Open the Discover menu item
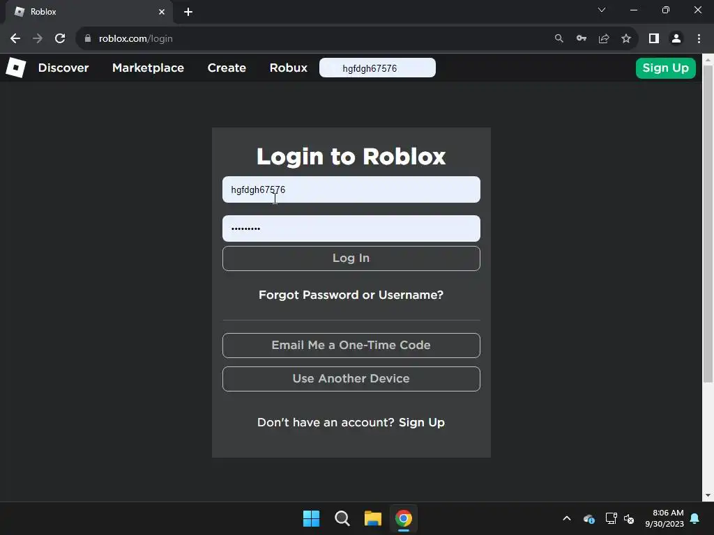 63,68
